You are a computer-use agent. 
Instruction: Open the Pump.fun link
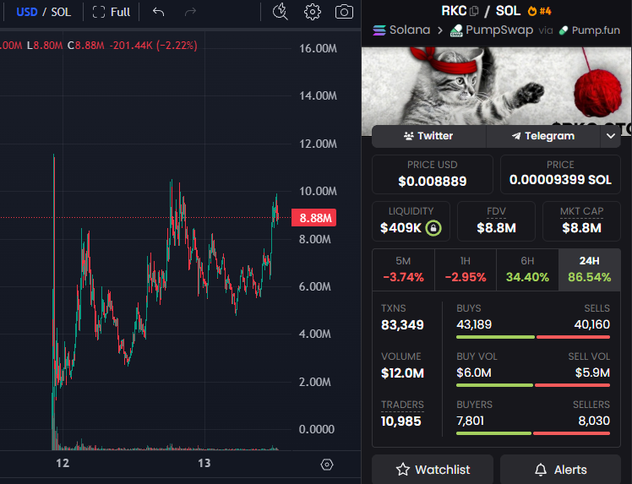click(590, 30)
